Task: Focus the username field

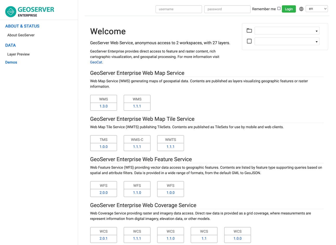Action: click(179, 9)
